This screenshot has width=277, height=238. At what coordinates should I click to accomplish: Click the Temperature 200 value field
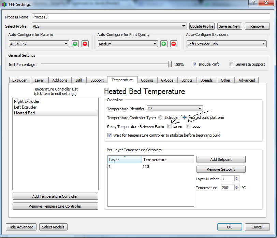pyautogui.click(x=228, y=187)
